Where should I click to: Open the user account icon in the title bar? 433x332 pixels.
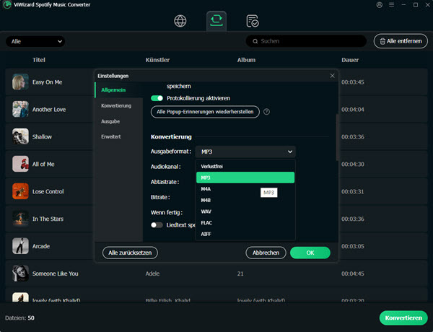[380, 5]
